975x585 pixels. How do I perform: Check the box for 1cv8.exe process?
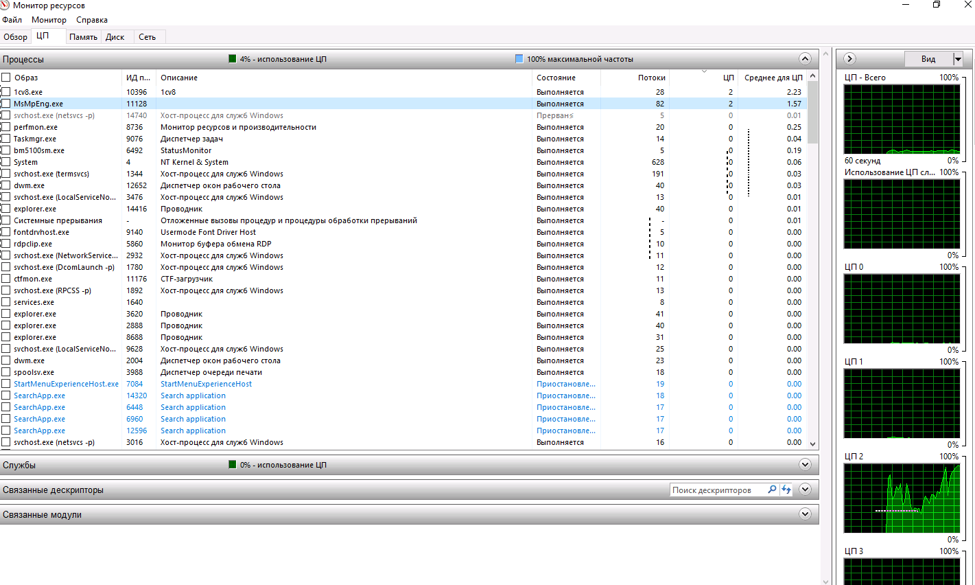5,92
